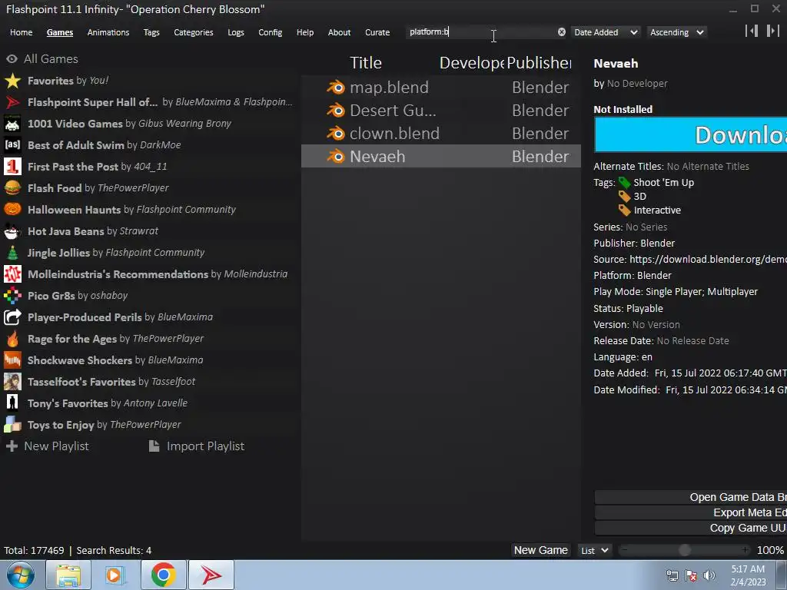The width and height of the screenshot is (787, 590).
Task: Open the Ascending order dropdown
Action: pos(676,32)
